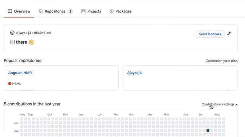The image size is (245, 137).
Task: Open the Angular-HMR repository
Action: [20, 73]
